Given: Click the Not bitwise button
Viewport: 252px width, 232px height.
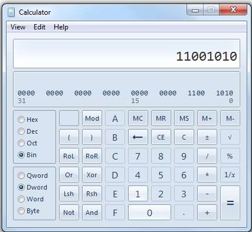Looking at the screenshot, I should click(69, 213).
